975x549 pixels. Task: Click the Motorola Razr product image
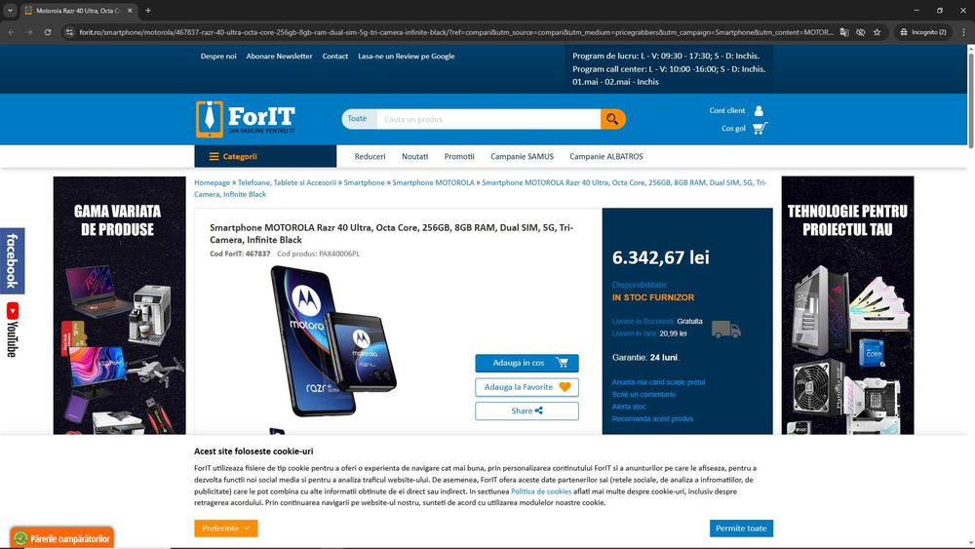(x=333, y=340)
